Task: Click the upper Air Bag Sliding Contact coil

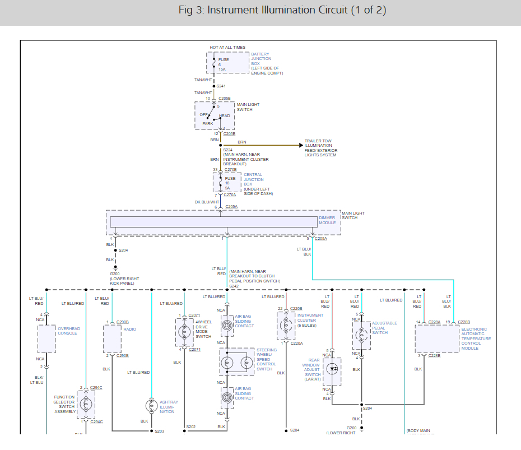Action: 227,324
